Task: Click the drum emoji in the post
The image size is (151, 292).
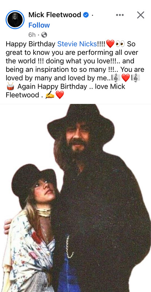Action: point(11,87)
